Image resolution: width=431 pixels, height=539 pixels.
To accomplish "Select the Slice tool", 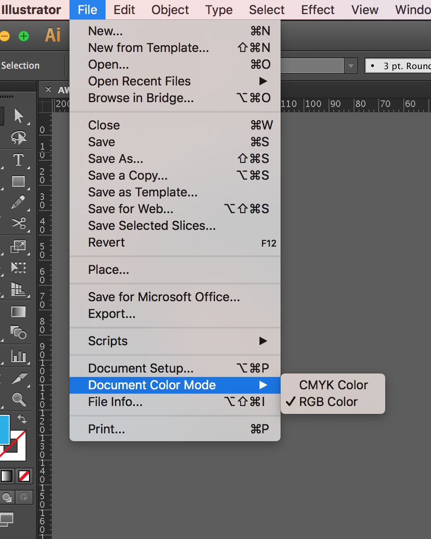I will tap(18, 377).
